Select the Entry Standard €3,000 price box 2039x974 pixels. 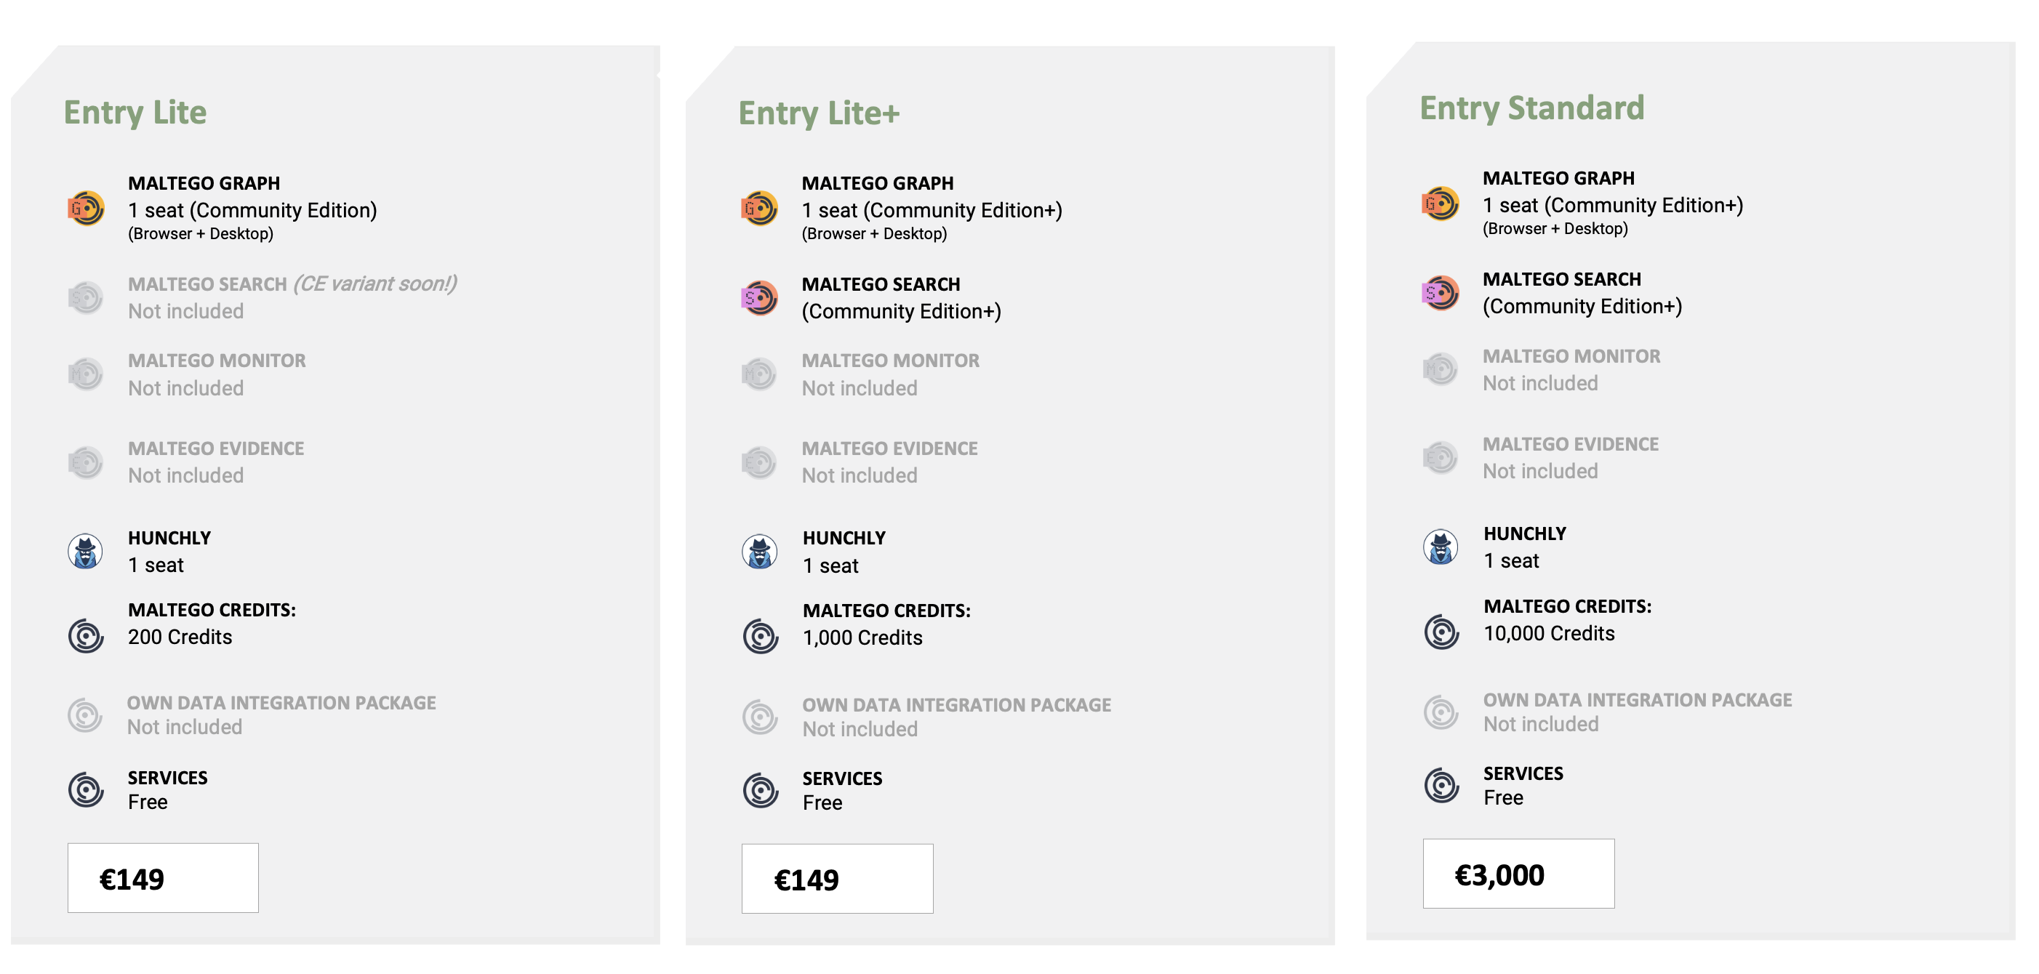click(x=1518, y=874)
